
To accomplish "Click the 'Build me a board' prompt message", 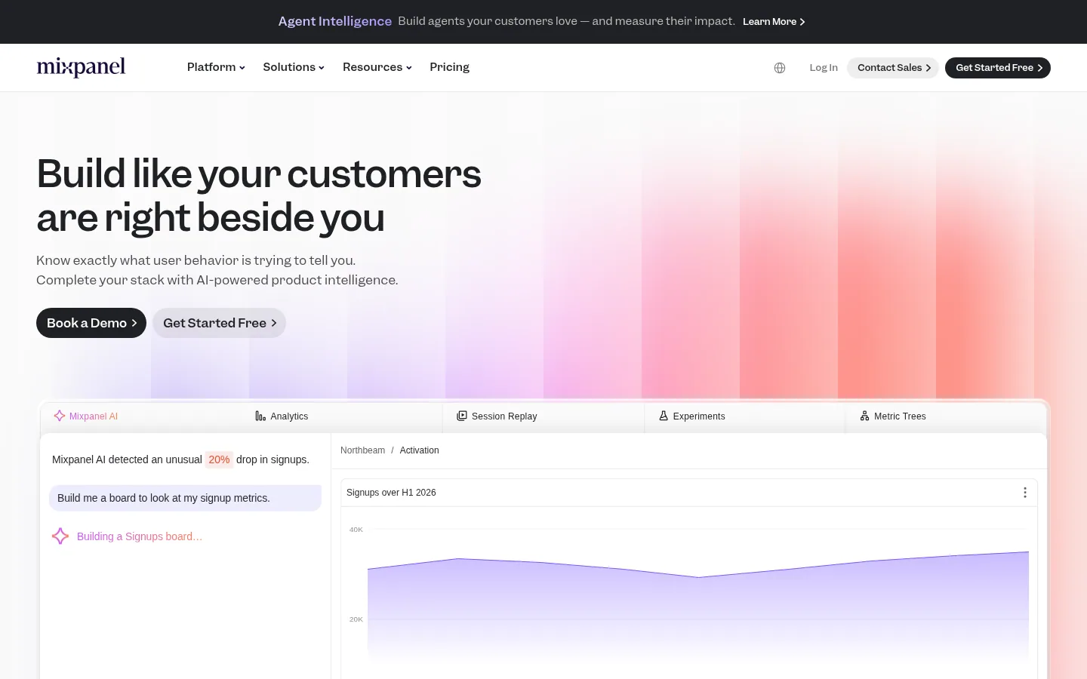I will 185,498.
